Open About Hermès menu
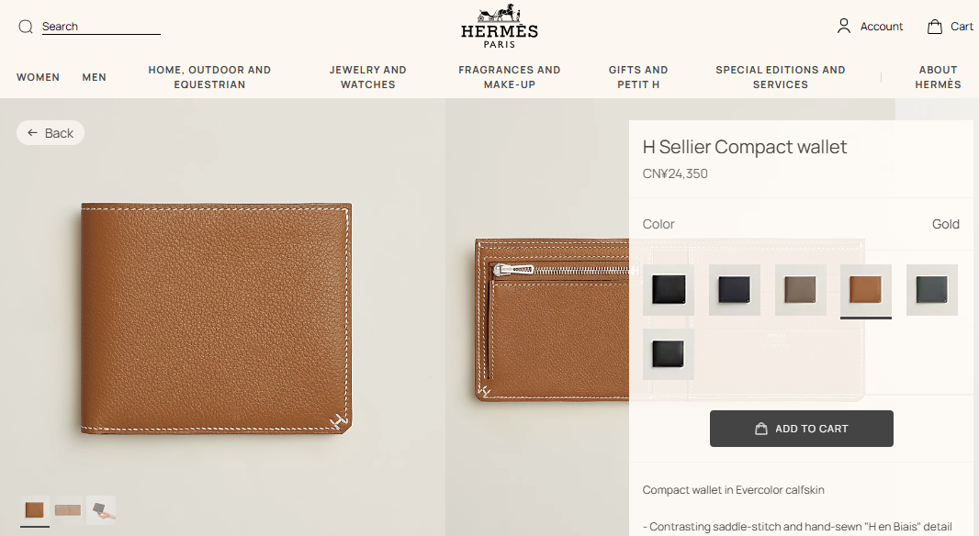This screenshot has height=536, width=979. (x=938, y=77)
